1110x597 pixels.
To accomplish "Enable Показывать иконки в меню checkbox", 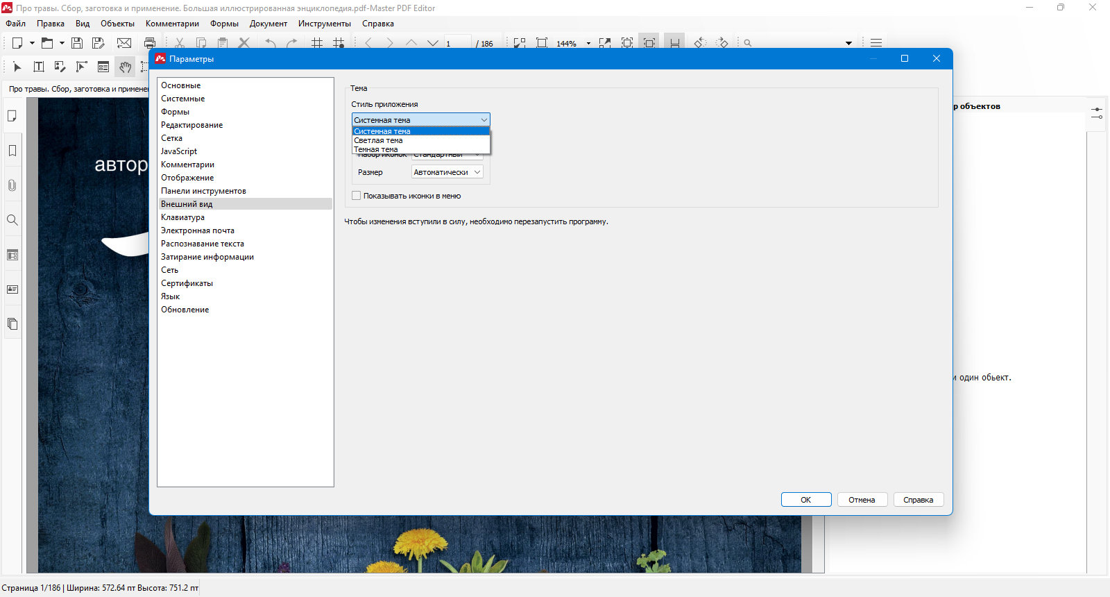I will point(357,196).
